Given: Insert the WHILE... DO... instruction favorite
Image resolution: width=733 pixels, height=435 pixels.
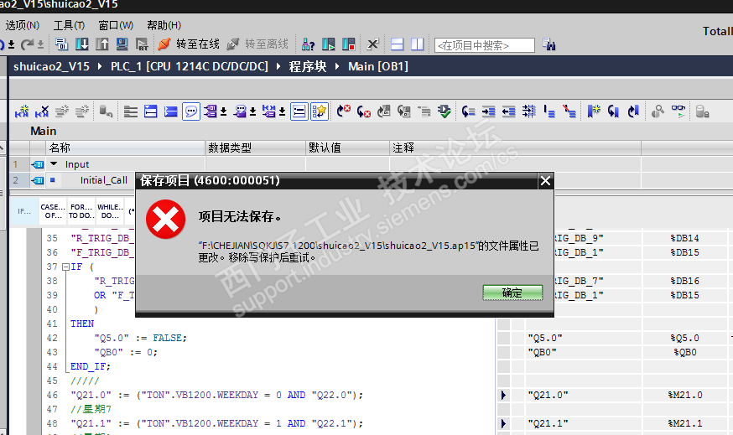Looking at the screenshot, I should (110, 211).
